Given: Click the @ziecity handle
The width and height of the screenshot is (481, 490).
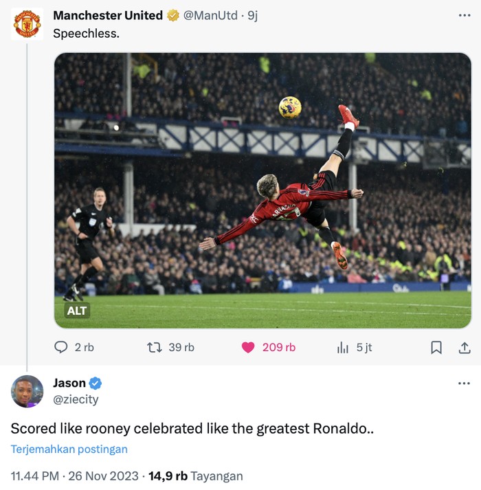Looking at the screenshot, I should point(76,399).
